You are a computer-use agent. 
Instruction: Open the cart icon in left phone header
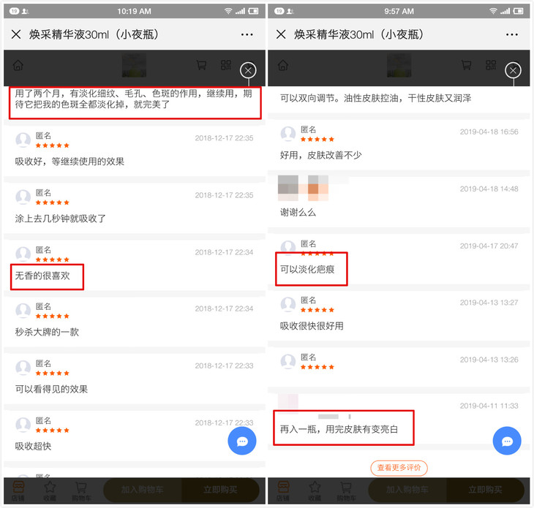[x=201, y=64]
